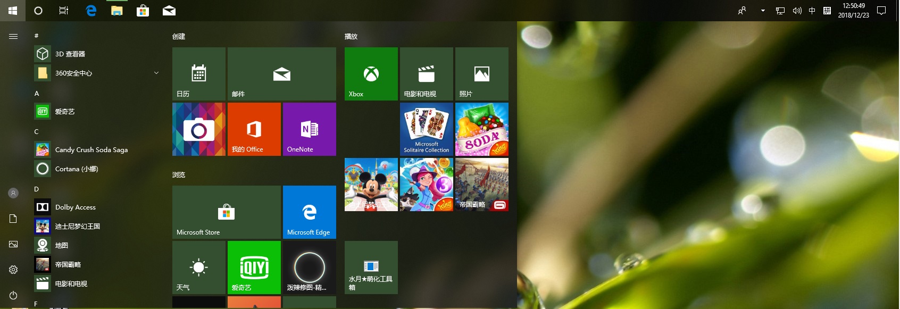
Task: Open the green 爱奇艺 tile
Action: tap(254, 268)
